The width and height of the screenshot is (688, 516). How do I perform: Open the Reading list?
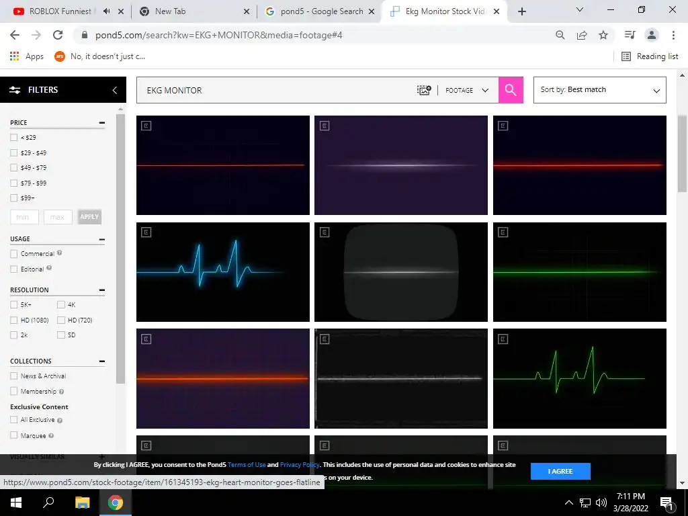pyautogui.click(x=650, y=56)
